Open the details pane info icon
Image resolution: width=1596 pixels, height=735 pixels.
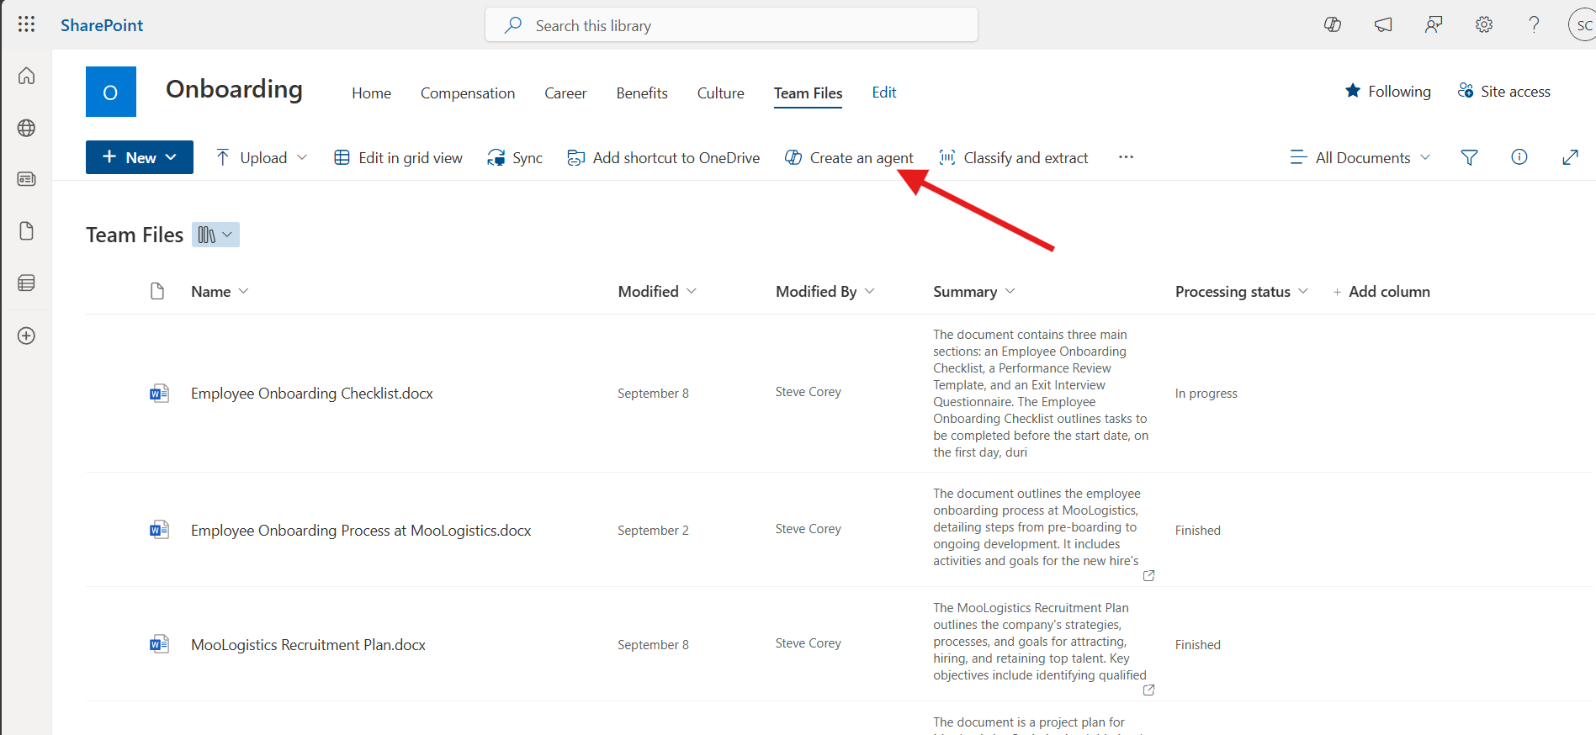1519,157
